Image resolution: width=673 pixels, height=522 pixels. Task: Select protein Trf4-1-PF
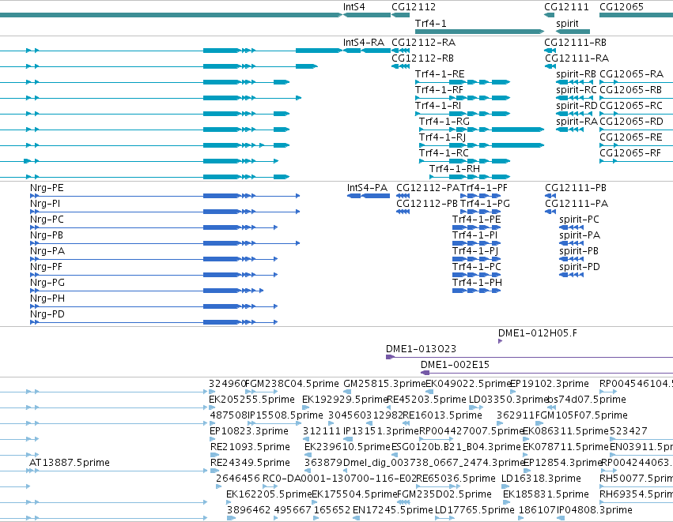click(x=484, y=188)
